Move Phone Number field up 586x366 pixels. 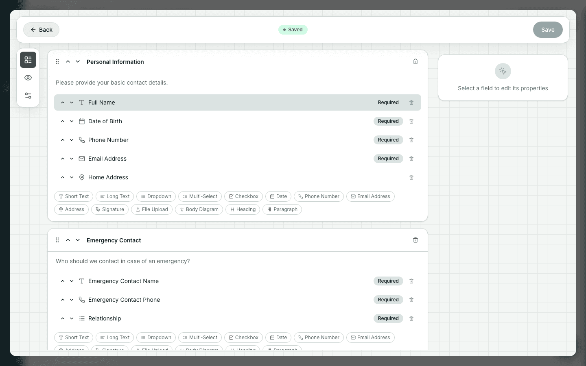[x=63, y=140]
